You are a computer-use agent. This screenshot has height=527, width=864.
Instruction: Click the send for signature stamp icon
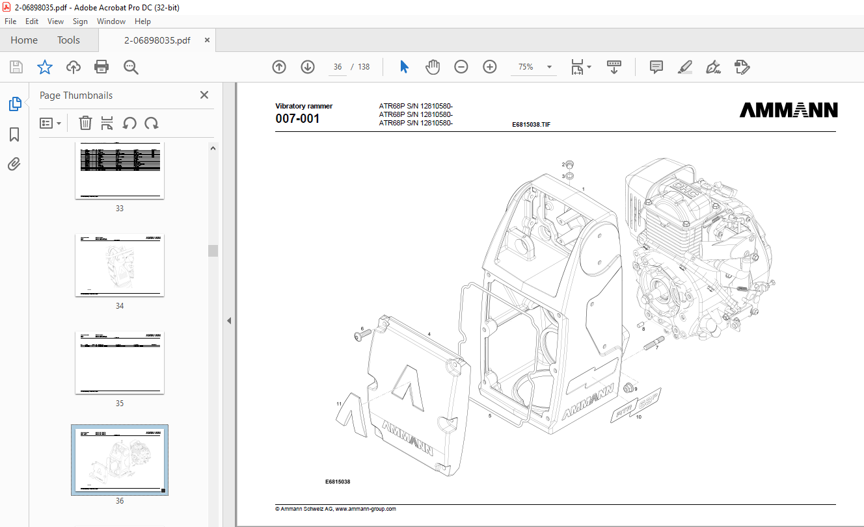point(742,67)
